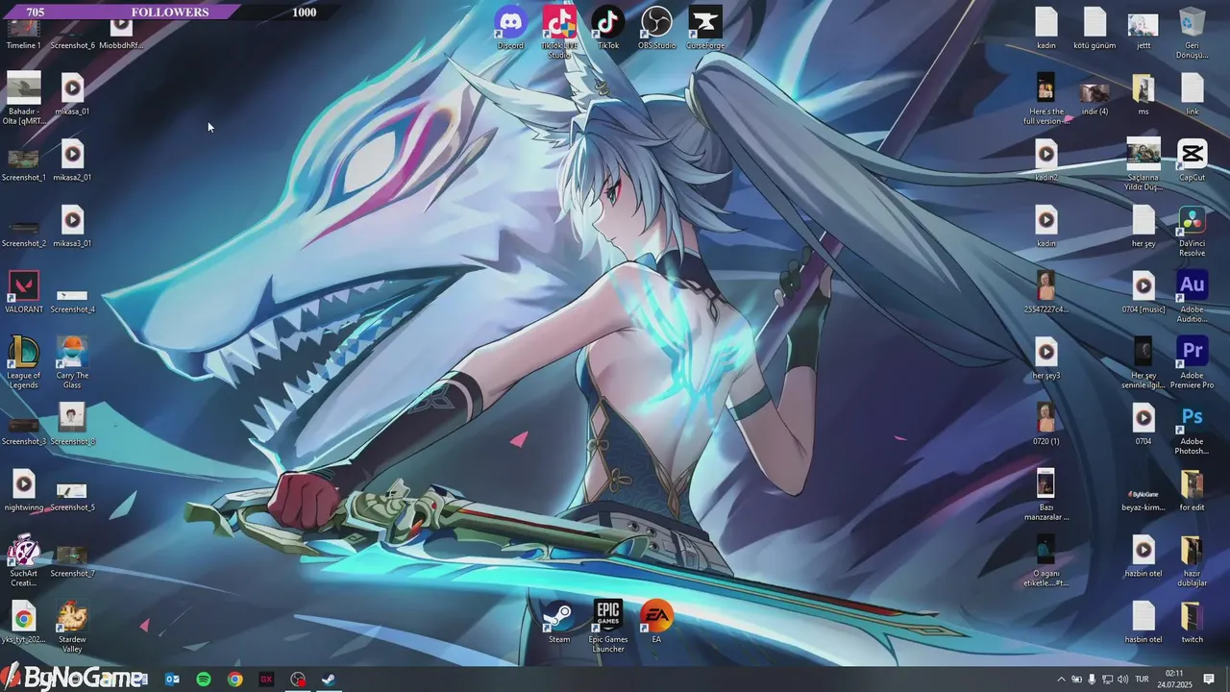Open network settings tray icon

tap(1107, 680)
